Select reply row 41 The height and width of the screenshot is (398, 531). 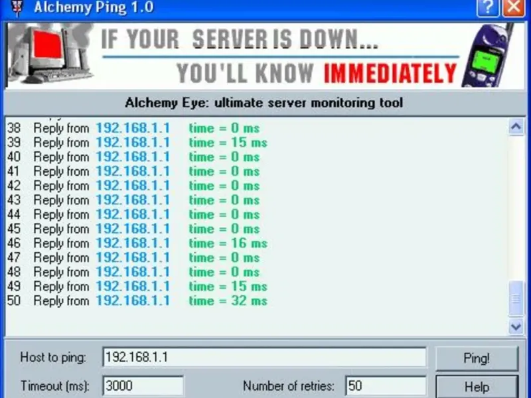point(133,171)
